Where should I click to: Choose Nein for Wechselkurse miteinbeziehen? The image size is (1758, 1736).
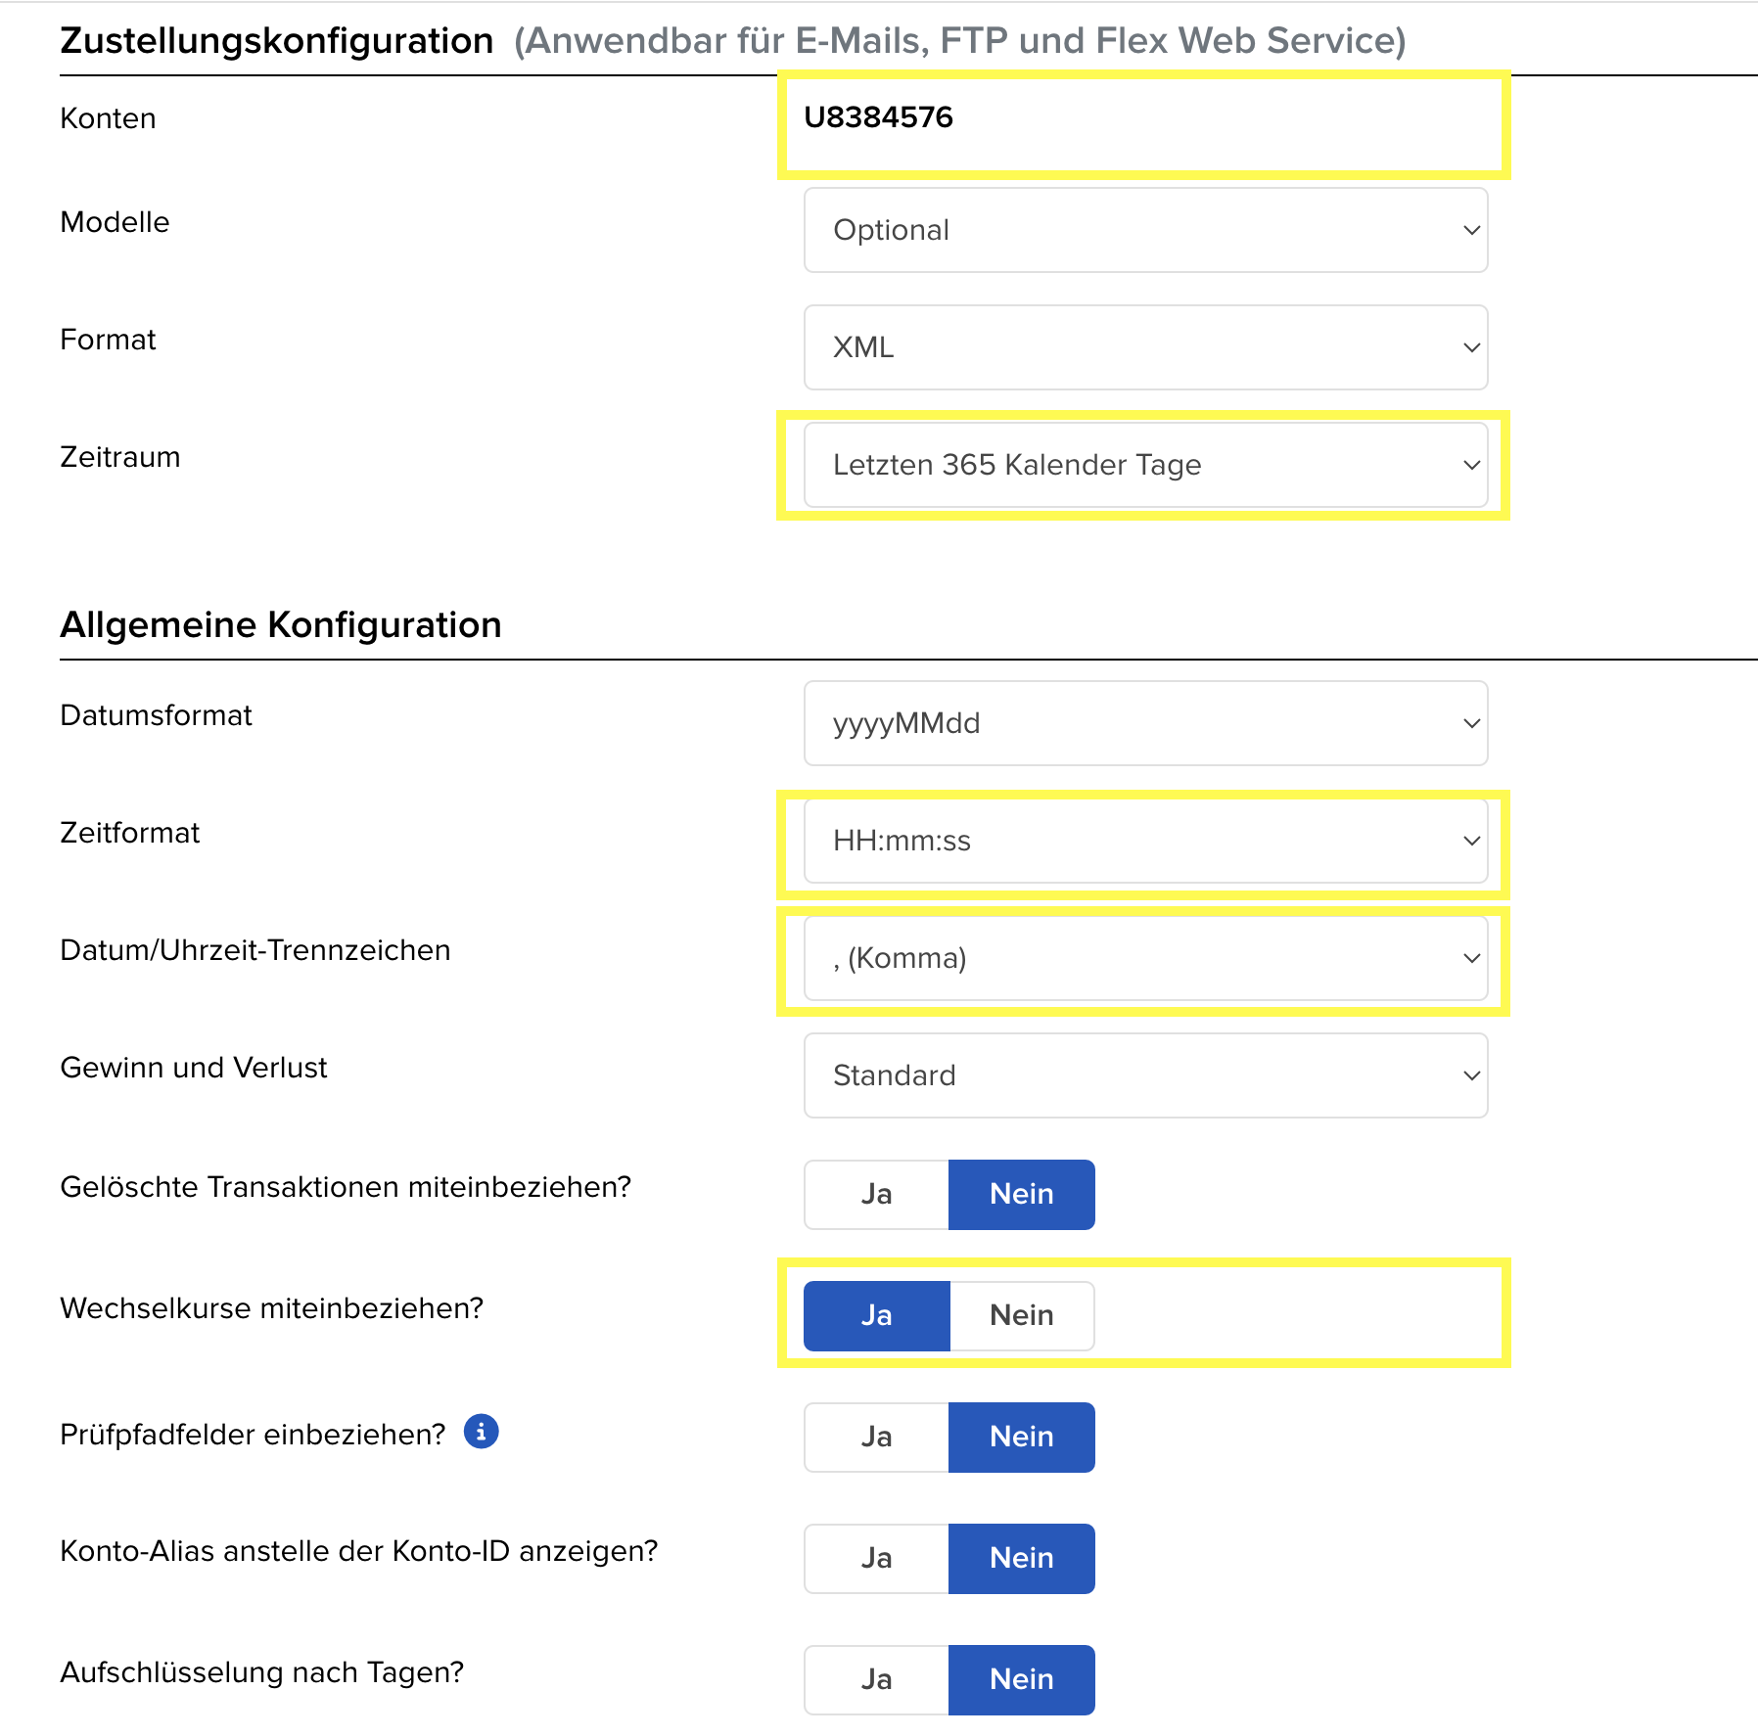click(1021, 1315)
